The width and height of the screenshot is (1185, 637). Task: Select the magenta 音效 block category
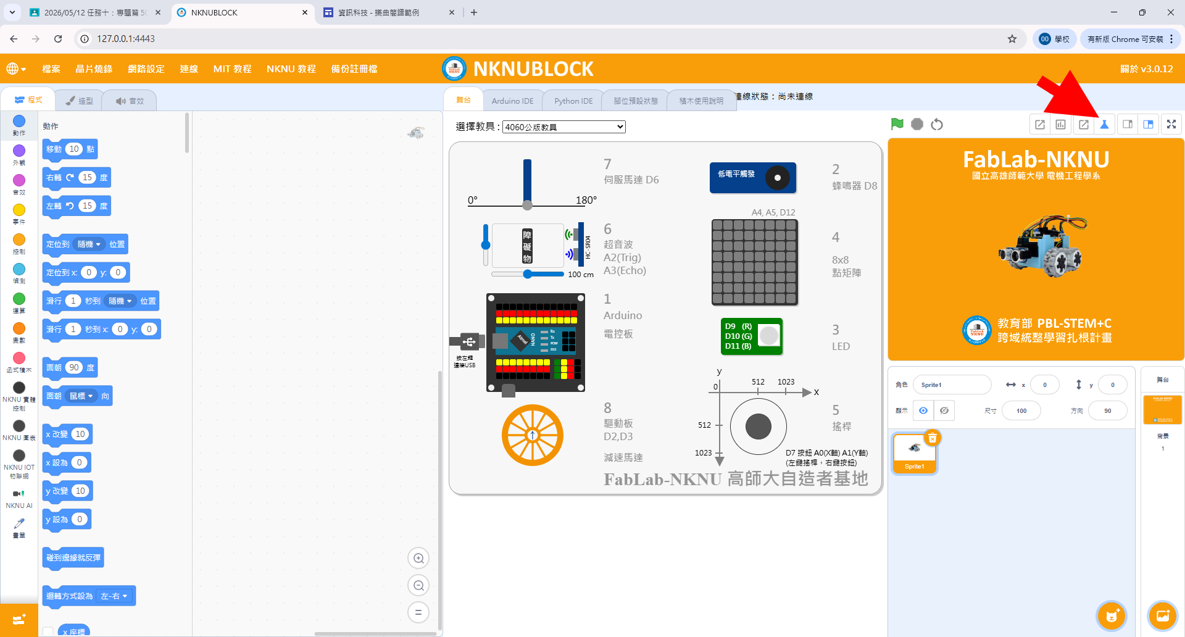click(x=19, y=185)
